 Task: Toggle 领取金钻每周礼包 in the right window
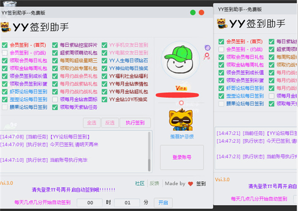[x=221, y=65]
